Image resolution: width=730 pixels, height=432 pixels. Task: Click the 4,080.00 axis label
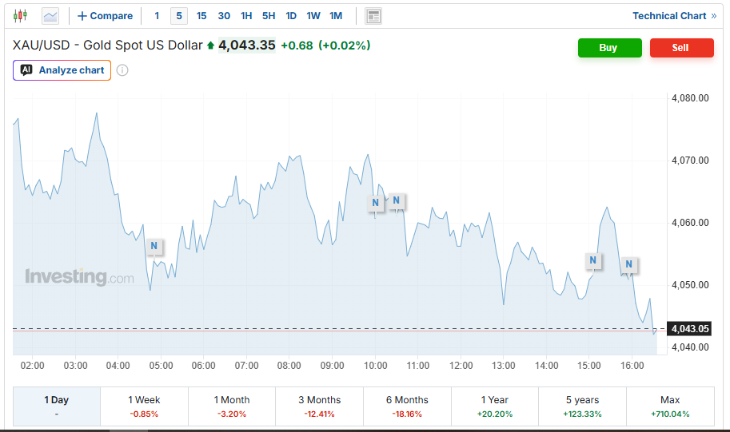pos(690,98)
